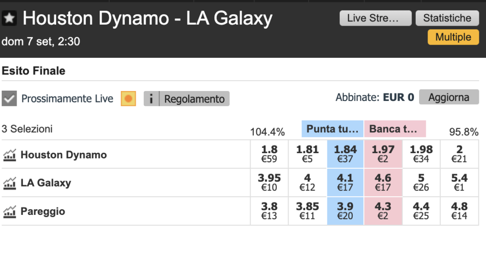The width and height of the screenshot is (486, 258).
Task: Back Pareggio at 3.9 odds
Action: [346, 211]
